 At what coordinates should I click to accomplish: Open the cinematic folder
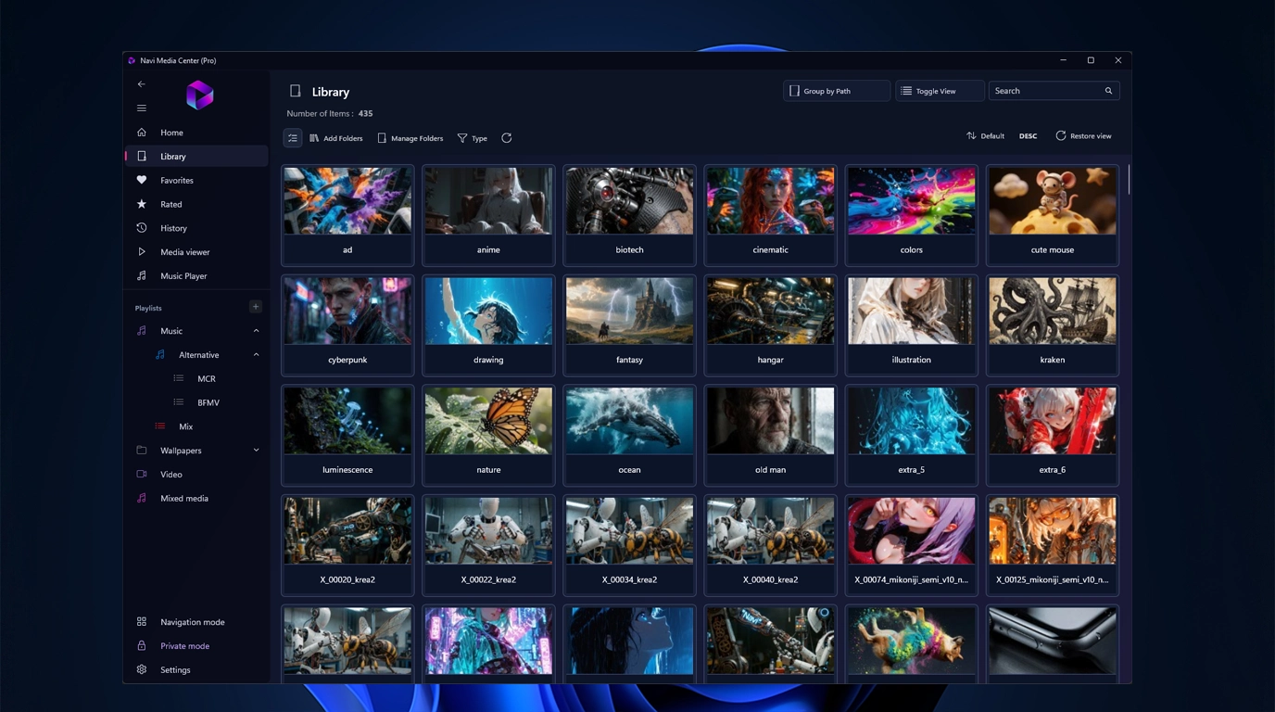click(770, 215)
